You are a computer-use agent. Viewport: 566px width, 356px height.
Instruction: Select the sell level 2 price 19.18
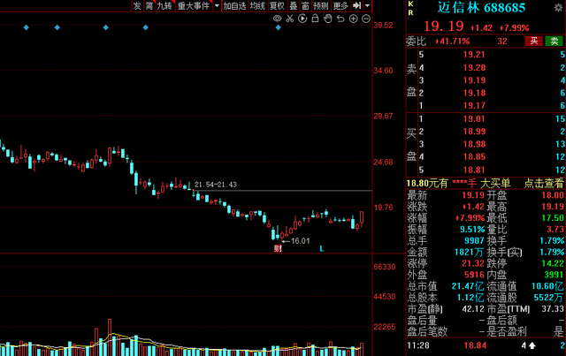pos(474,93)
